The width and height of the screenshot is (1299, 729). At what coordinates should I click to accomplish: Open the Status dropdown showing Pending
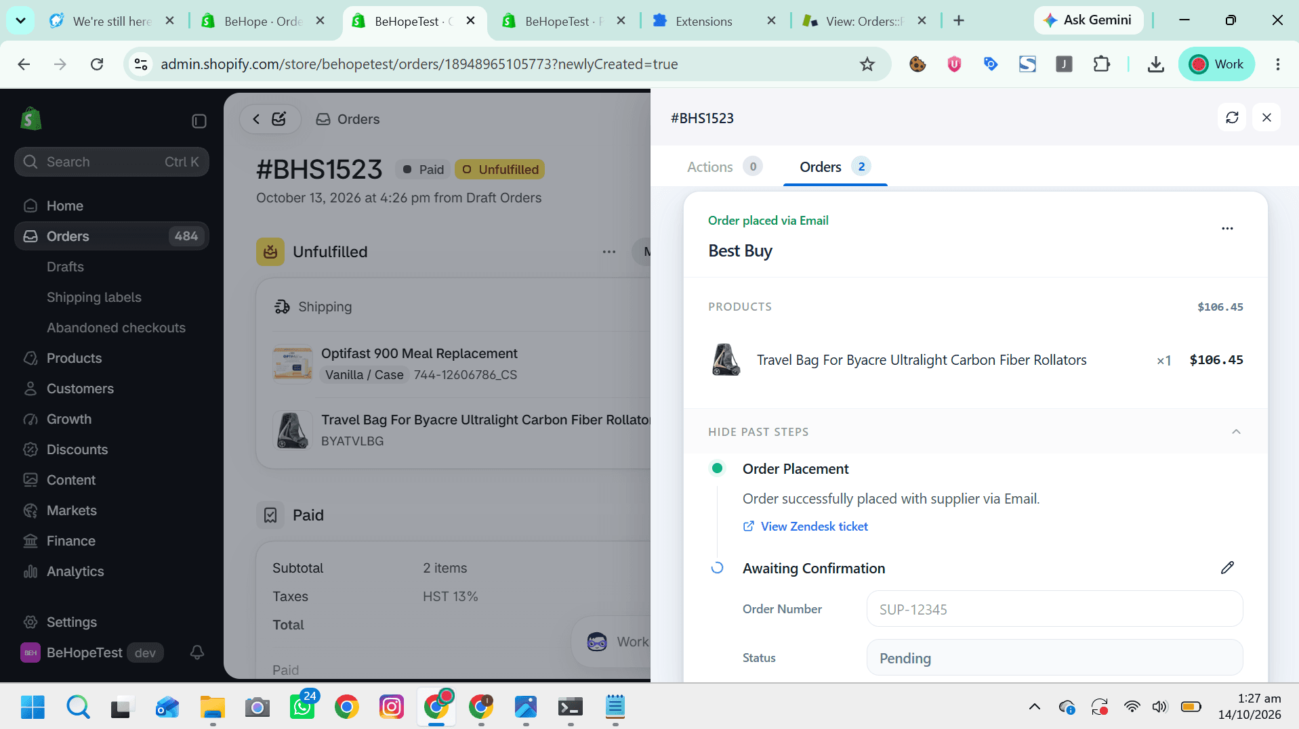[1054, 658]
